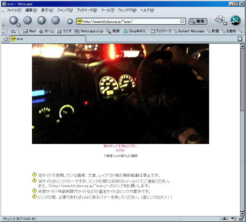Open a new tab with new-tab icon

[5, 39]
